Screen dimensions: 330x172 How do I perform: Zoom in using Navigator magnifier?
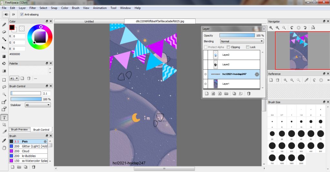271,28
